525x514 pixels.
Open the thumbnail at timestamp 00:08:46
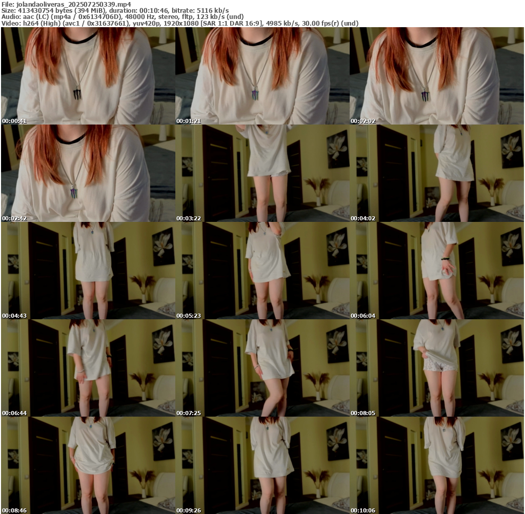coord(88,465)
